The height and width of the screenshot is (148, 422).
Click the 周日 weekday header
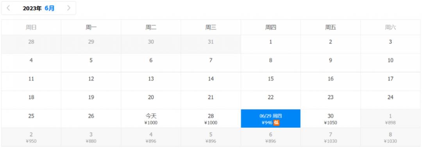[x=31, y=27]
